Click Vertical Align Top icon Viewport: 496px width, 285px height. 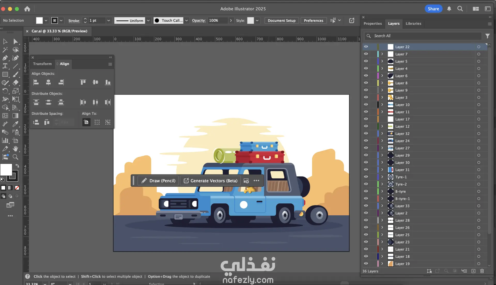click(x=83, y=82)
